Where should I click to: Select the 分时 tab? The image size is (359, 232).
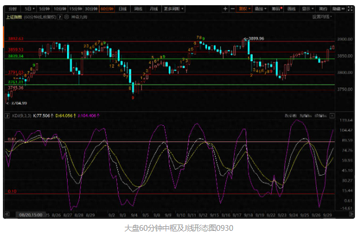12,9
